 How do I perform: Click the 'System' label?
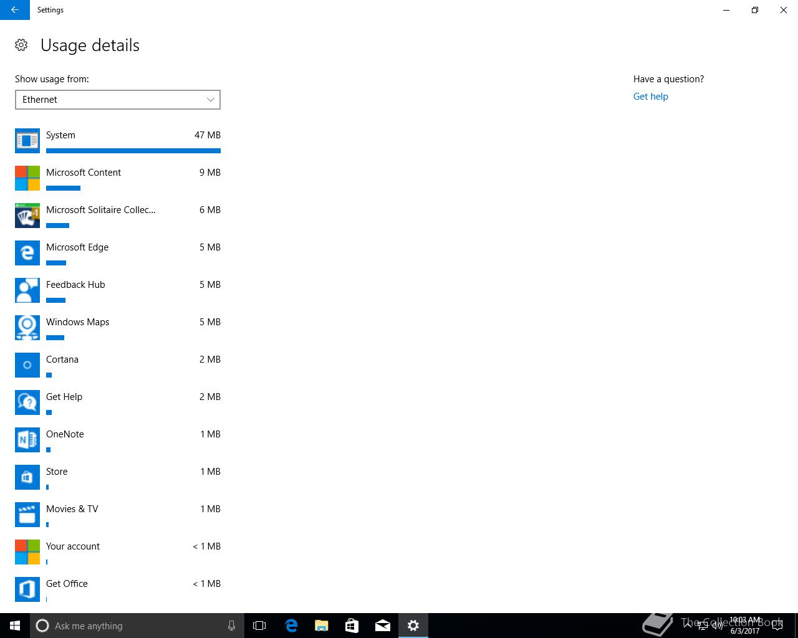60,135
